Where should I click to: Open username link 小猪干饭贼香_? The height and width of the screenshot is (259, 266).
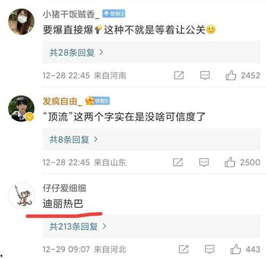click(71, 14)
